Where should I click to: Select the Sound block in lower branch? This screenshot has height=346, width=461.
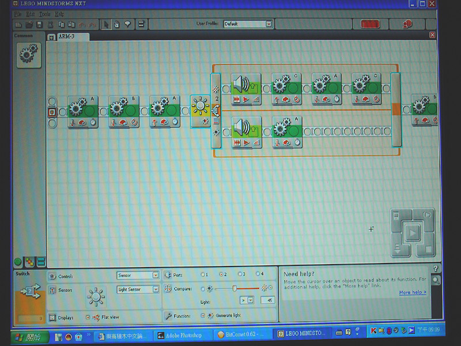coord(247,132)
